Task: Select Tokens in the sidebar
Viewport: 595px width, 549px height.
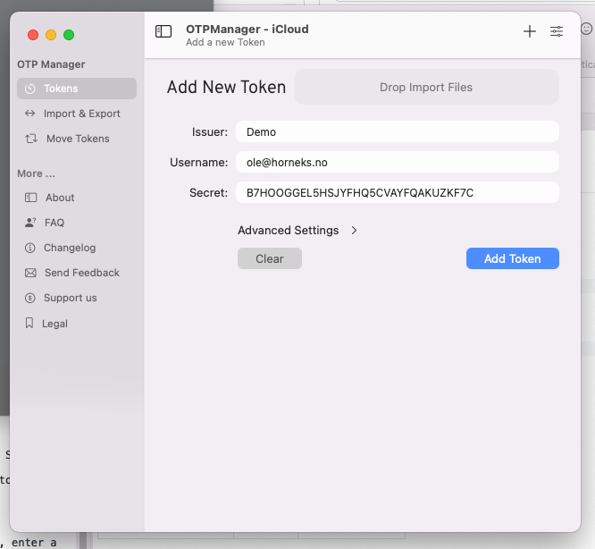Action: pos(77,89)
